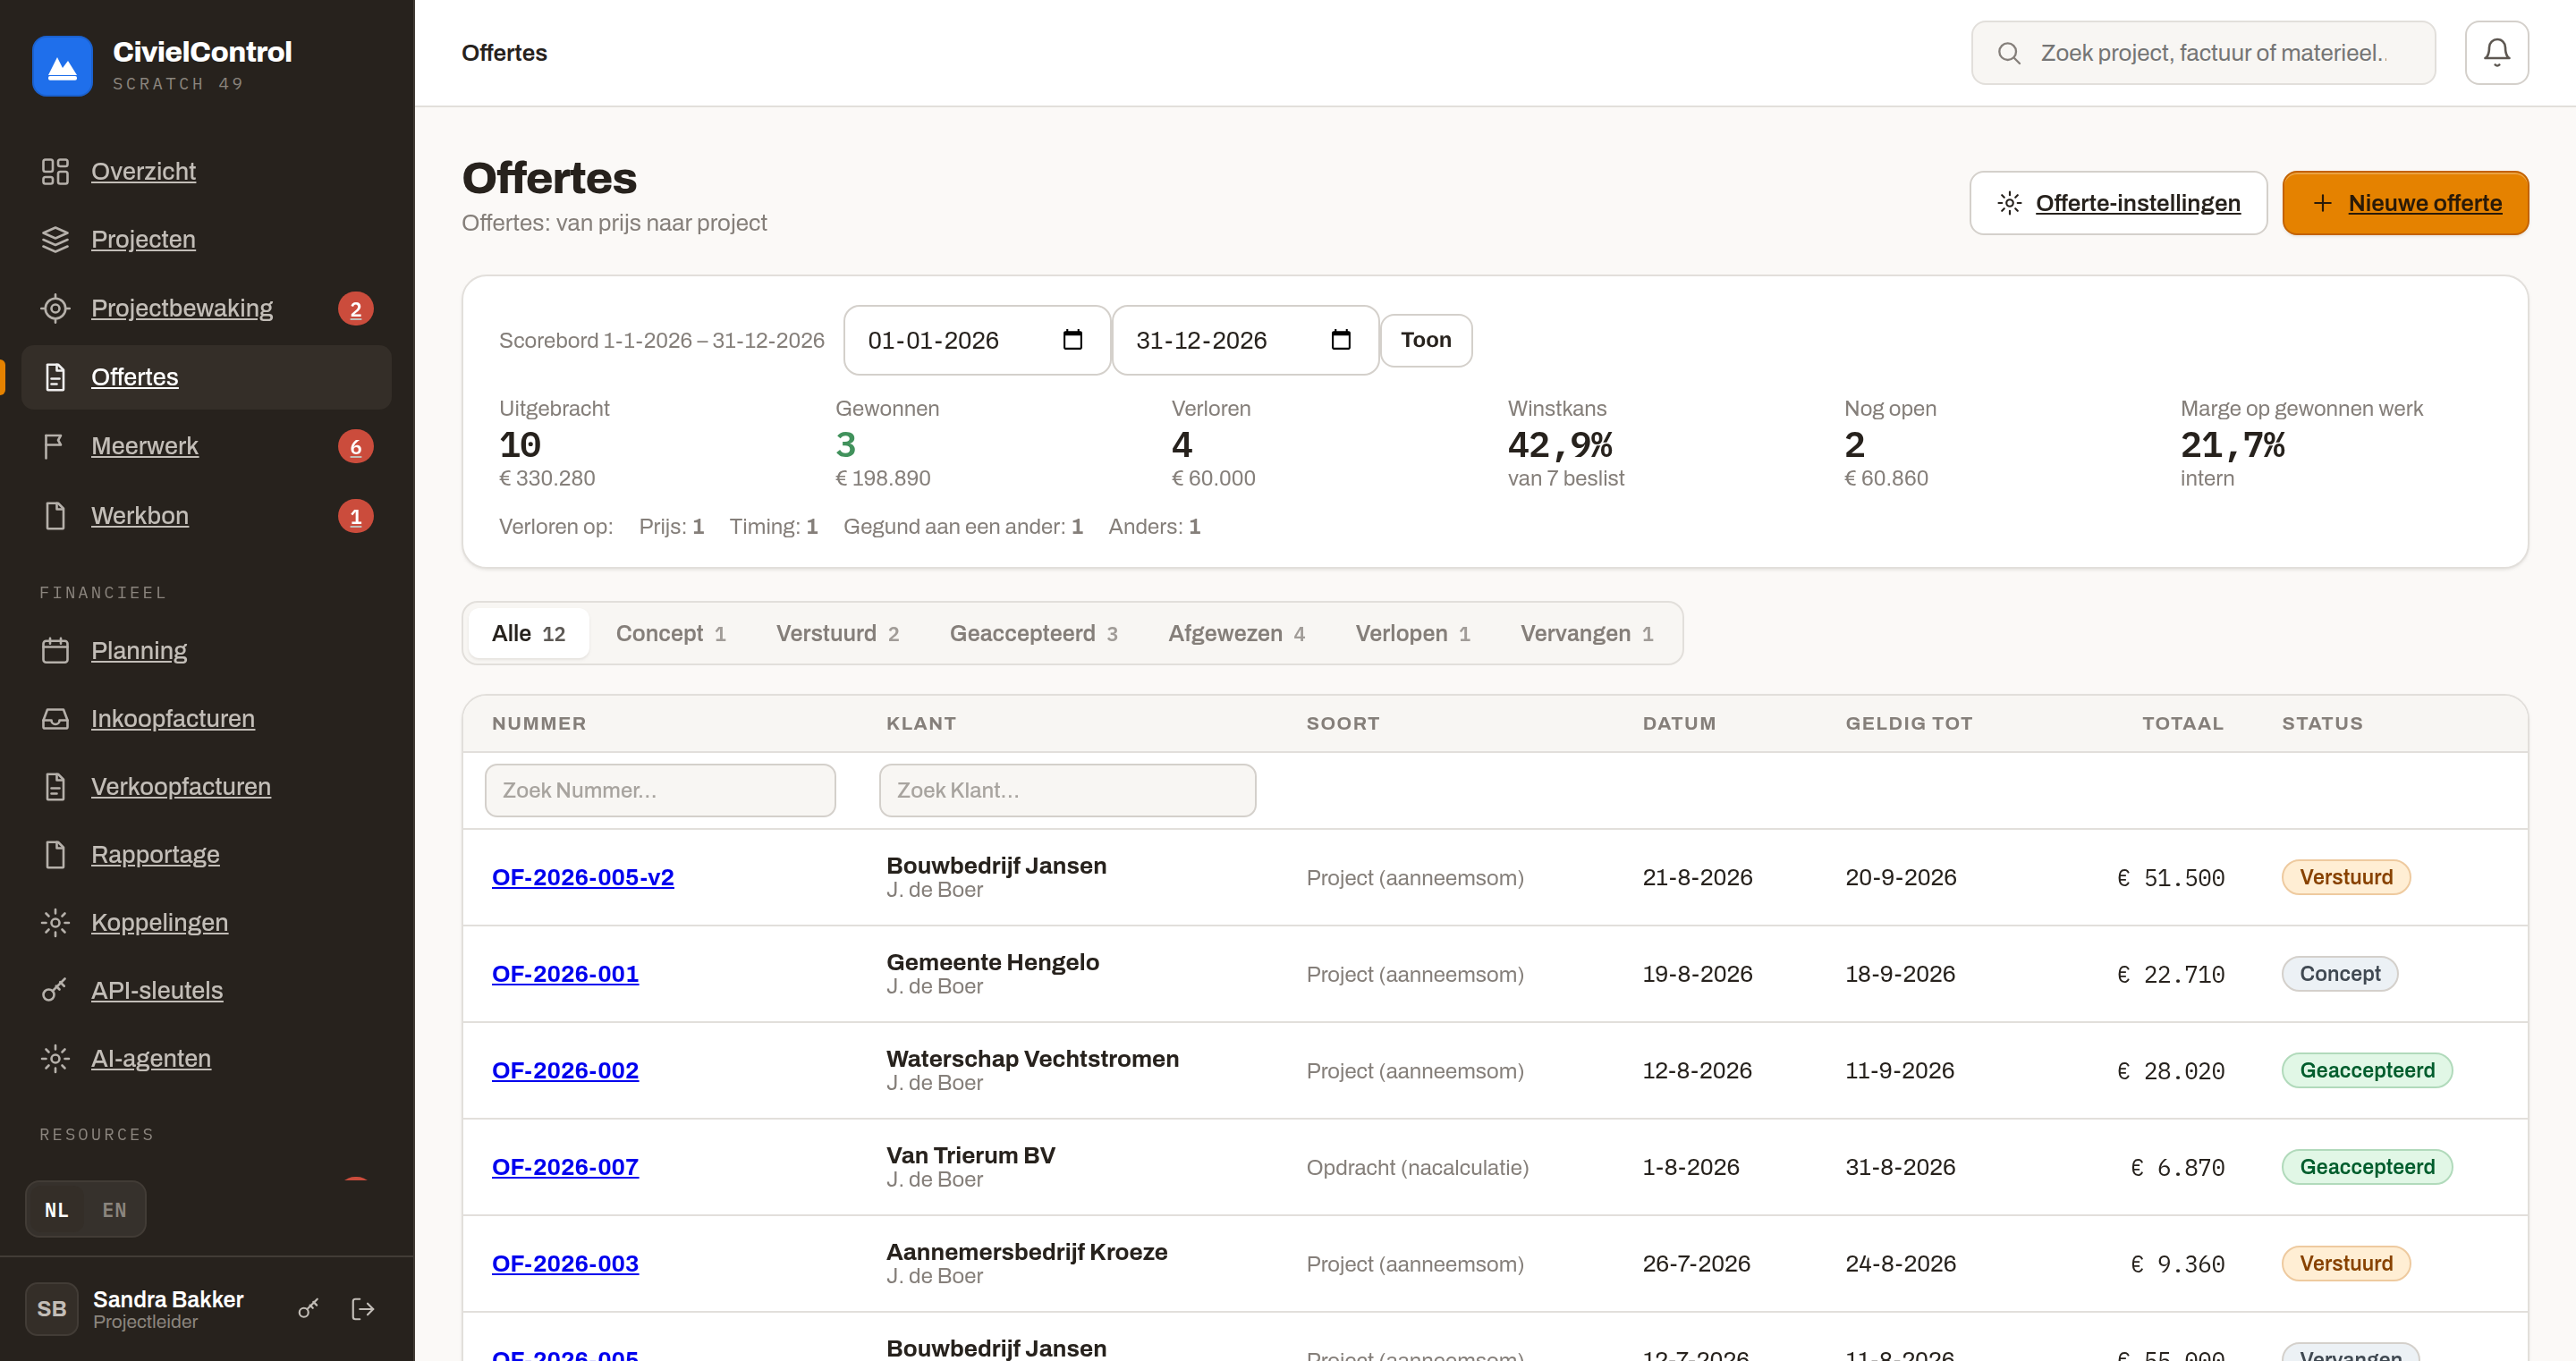Click the TOTAAL column header

point(2182,723)
